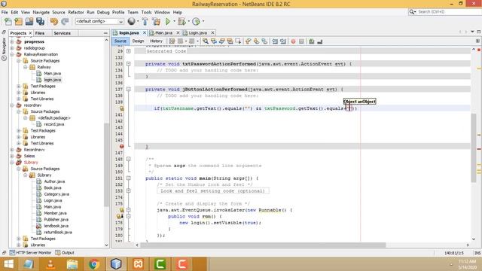
Task: Switch to the Login.java editor tab
Action: pyautogui.click(x=197, y=32)
